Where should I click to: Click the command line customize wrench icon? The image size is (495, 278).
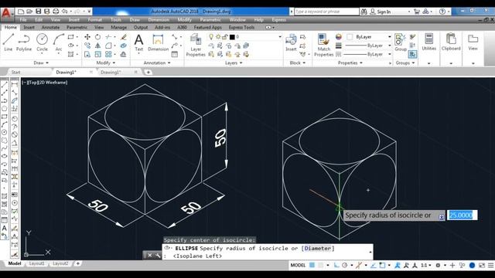click(x=158, y=256)
